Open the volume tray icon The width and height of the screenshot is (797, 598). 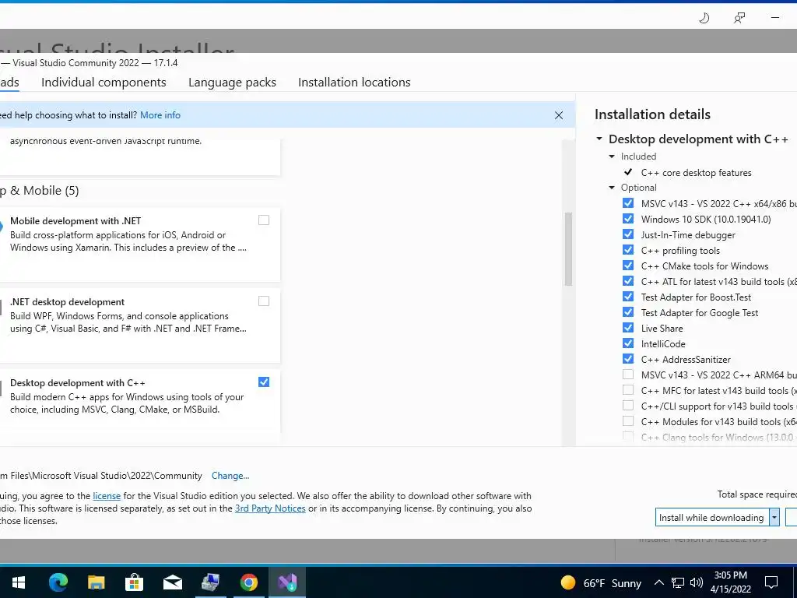point(697,582)
